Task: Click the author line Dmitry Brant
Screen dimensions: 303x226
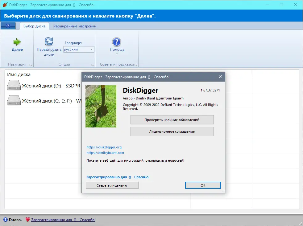Action: (x=153, y=98)
